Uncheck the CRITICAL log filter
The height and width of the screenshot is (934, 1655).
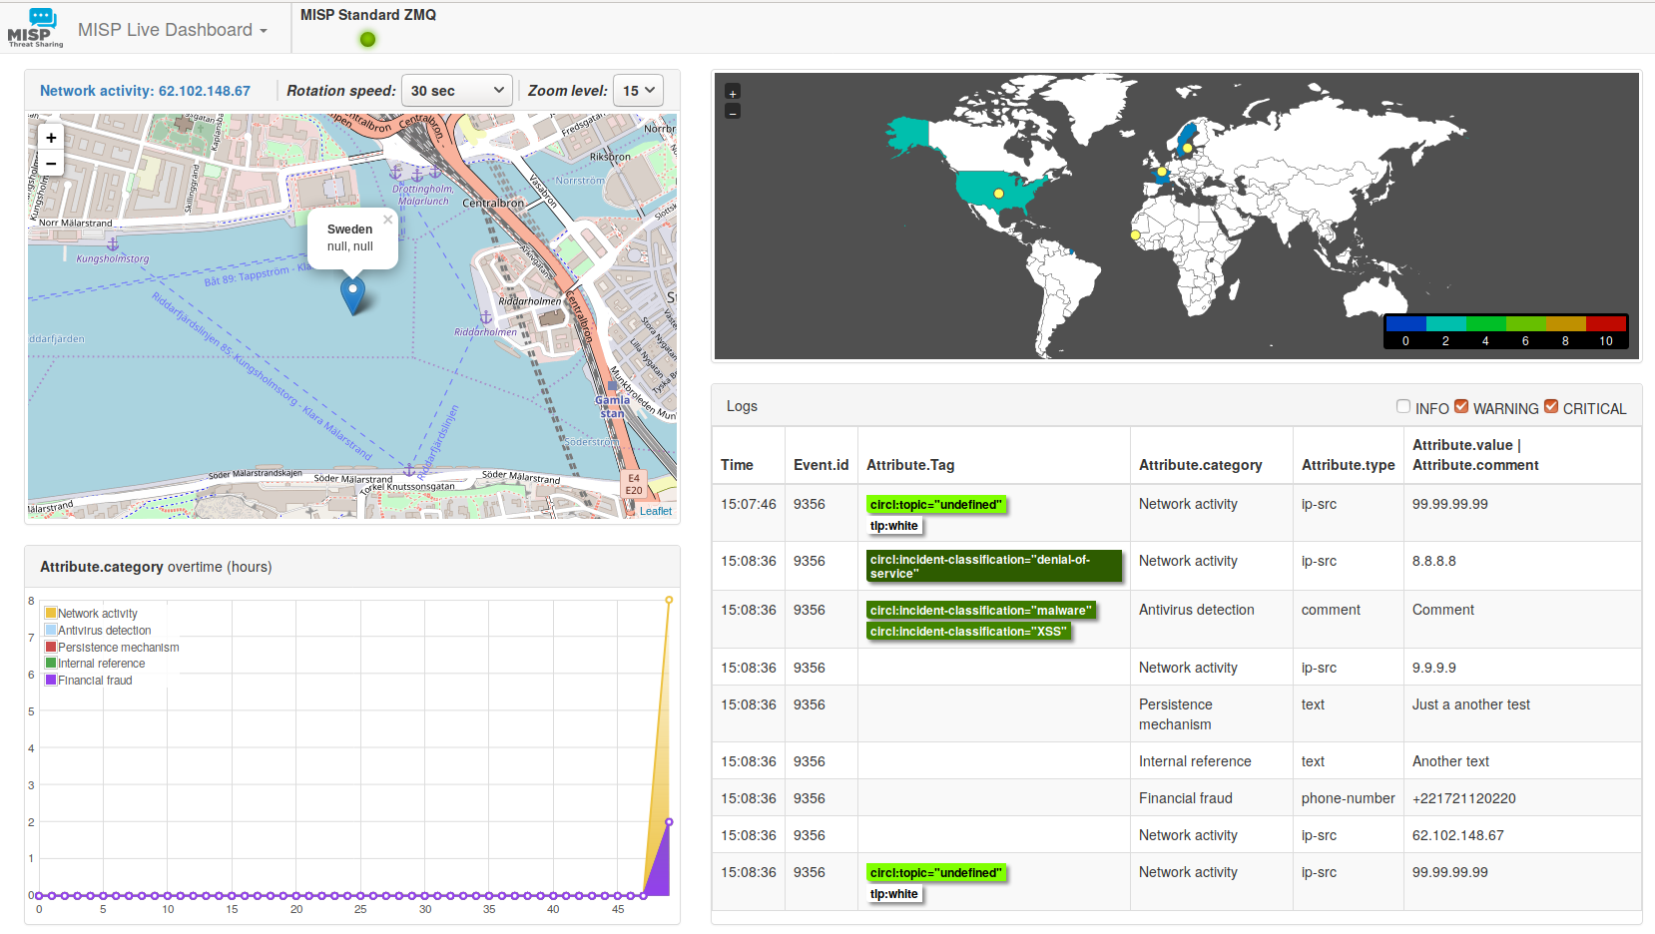click(1551, 407)
